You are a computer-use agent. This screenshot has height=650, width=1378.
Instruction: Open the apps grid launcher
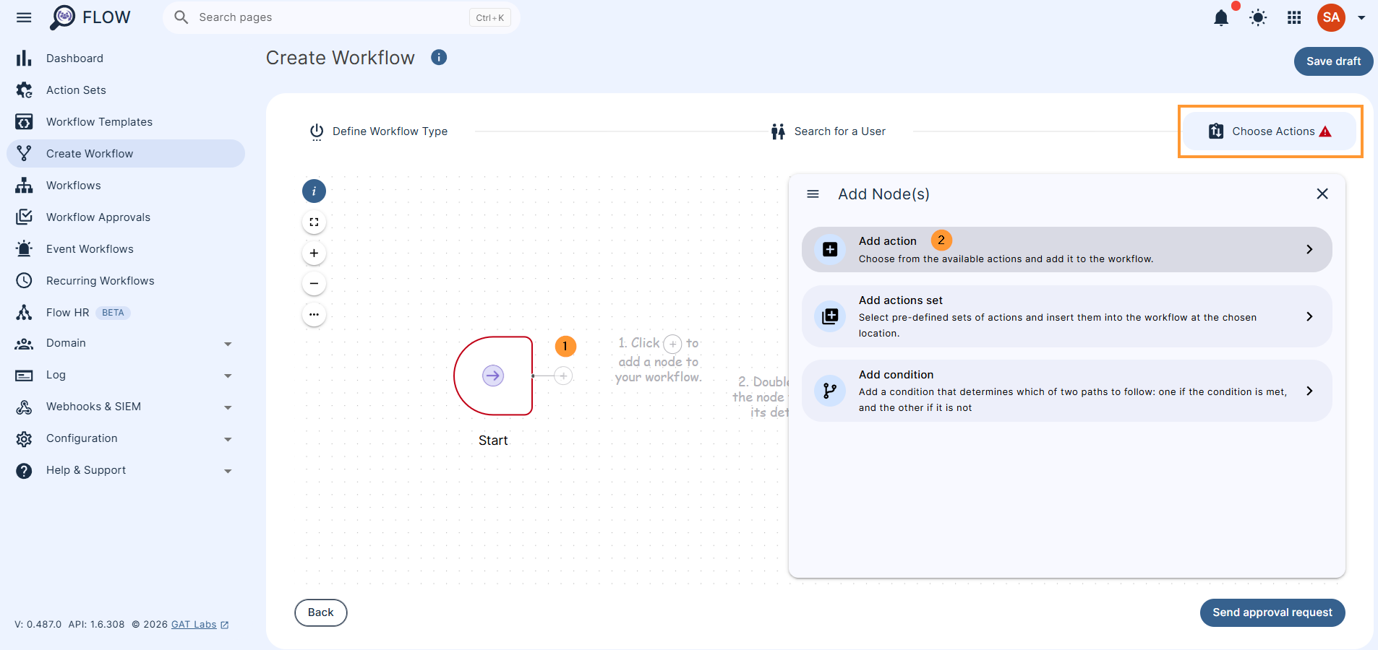coord(1294,17)
